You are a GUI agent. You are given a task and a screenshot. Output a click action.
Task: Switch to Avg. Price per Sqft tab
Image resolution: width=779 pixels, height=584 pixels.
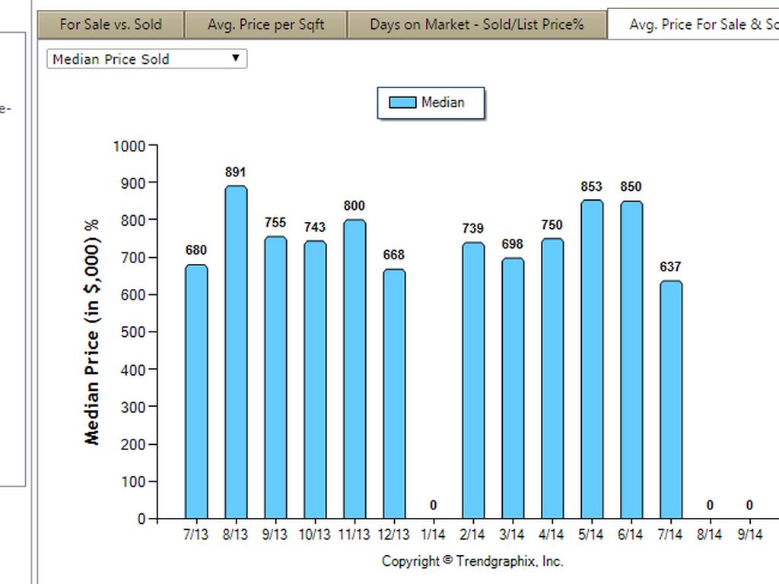(265, 24)
